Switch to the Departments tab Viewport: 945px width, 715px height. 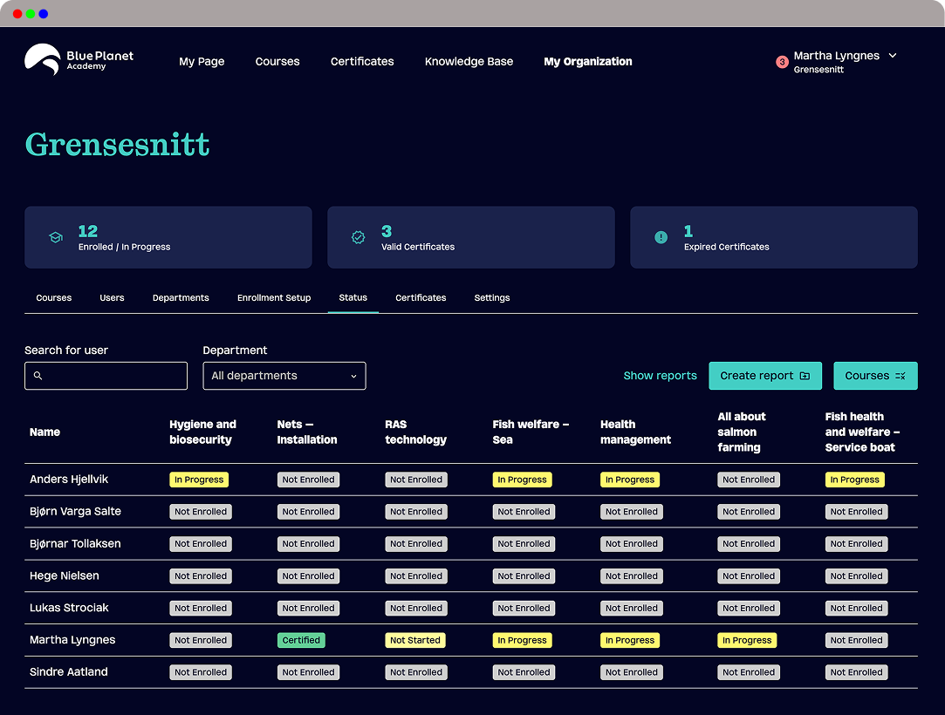(x=181, y=297)
